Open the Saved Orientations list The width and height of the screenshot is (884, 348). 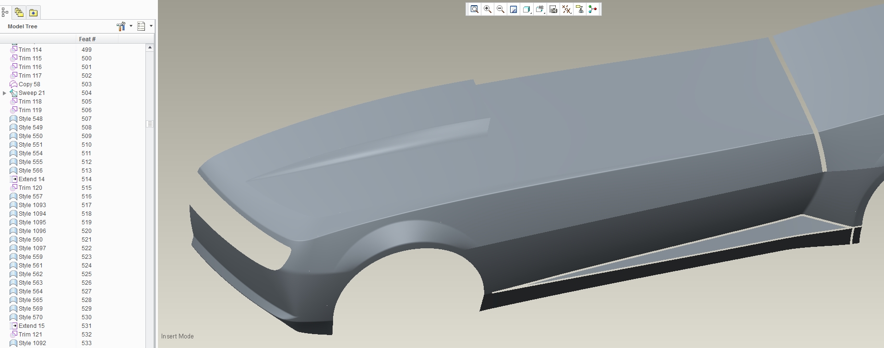pyautogui.click(x=540, y=9)
